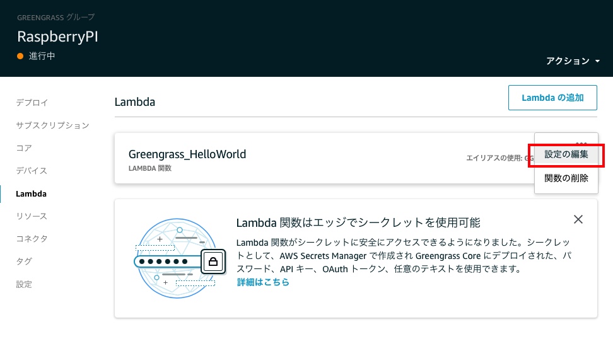Image resolution: width=613 pixels, height=339 pixels.
Task: Close the secrets info banner
Action: [578, 219]
